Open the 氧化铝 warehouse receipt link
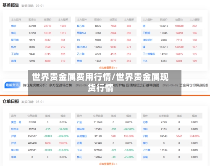The height and width of the screenshot is (166, 210). coord(15,150)
